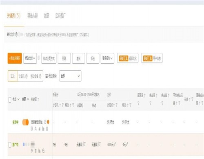
Task: Click the 推广中 status text
Action: pyautogui.click(x=16, y=145)
